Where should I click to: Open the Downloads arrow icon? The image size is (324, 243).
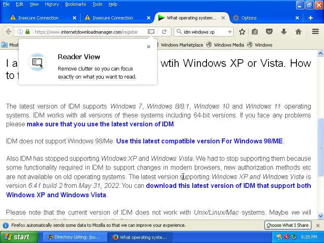(x=284, y=32)
